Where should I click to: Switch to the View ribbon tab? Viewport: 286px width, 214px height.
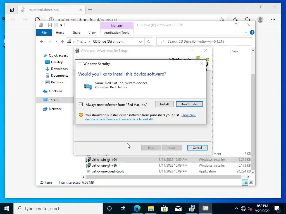click(92, 33)
